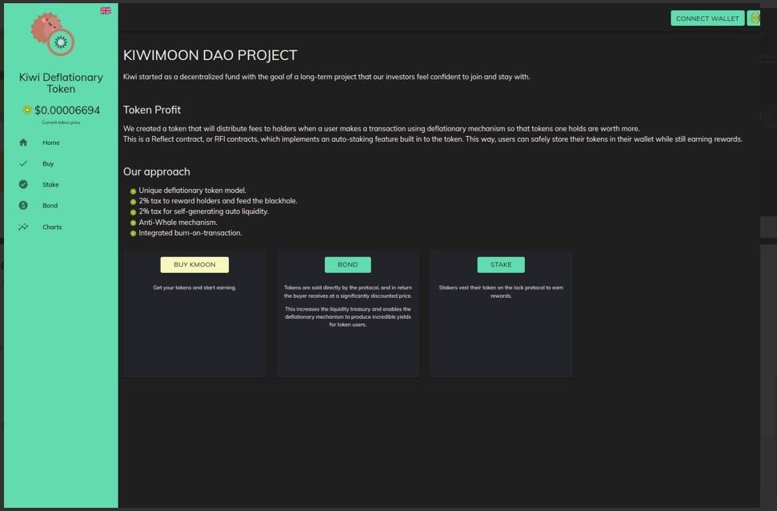Open the UK flag language selector
This screenshot has width=777, height=511.
106,10
